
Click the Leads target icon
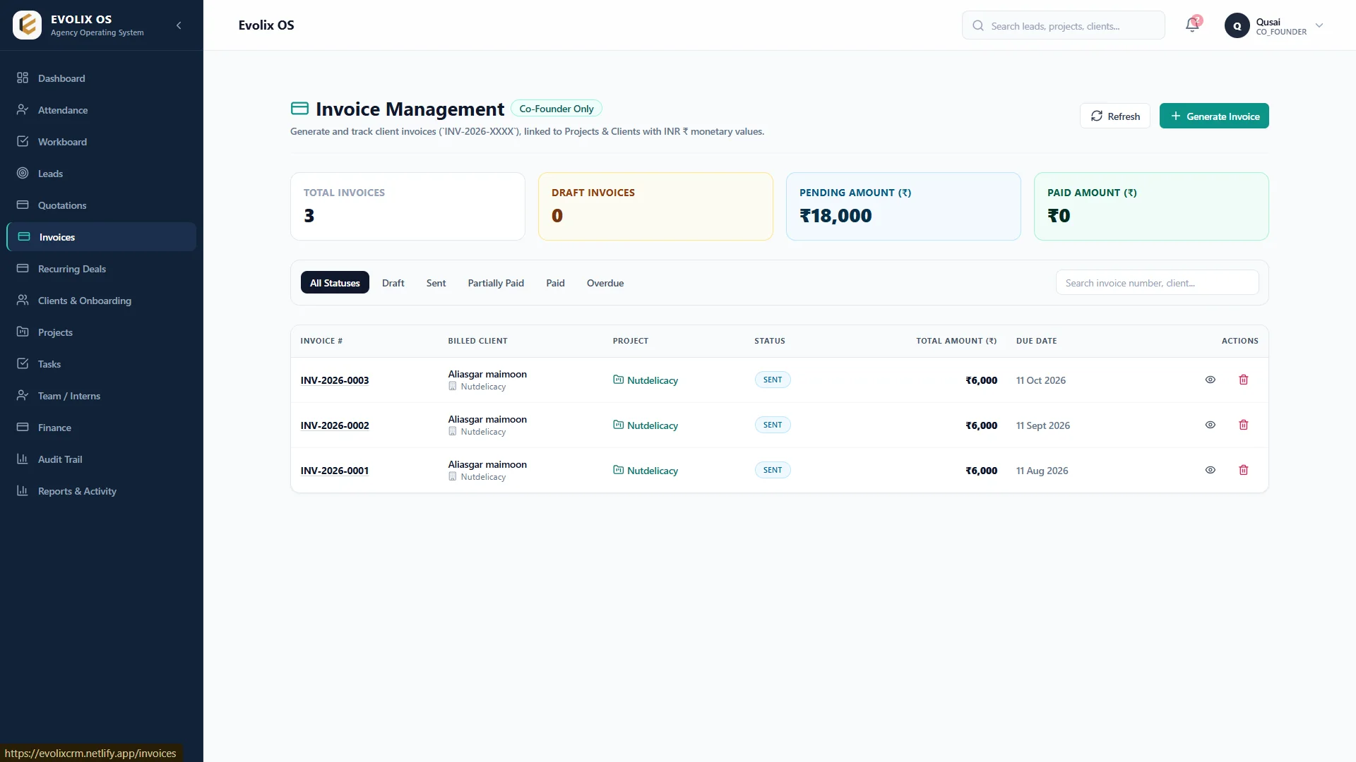tap(23, 173)
